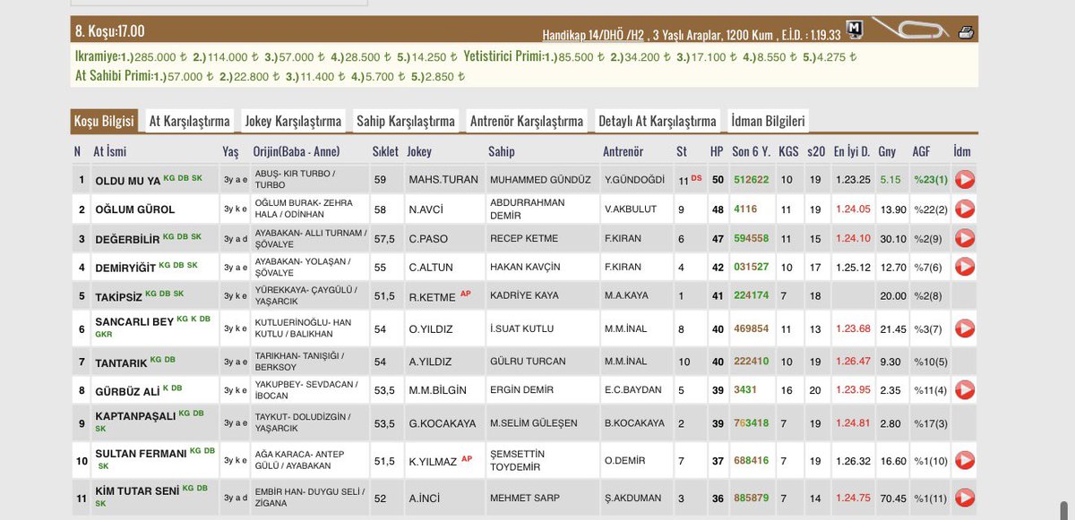1075x520 pixels.
Task: Play training video for OLDU MU YA
Action: pyautogui.click(x=965, y=180)
